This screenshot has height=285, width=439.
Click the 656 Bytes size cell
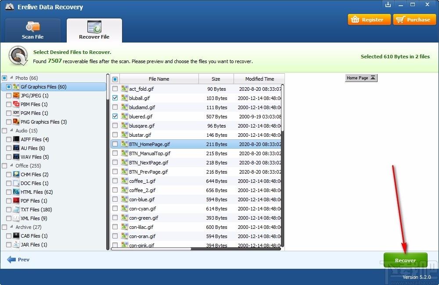[x=216, y=190]
